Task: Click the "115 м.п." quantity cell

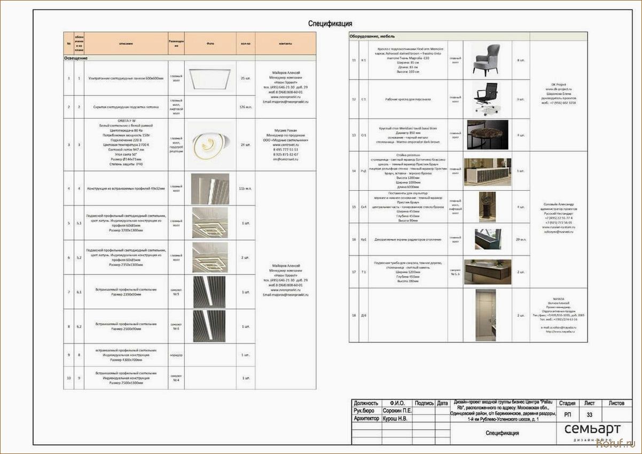Action: click(245, 189)
